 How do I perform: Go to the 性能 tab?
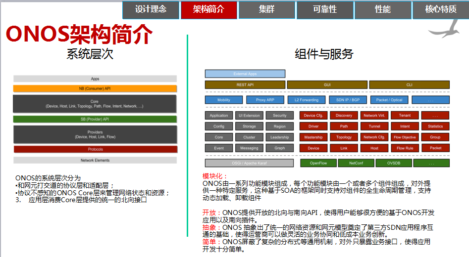click(383, 10)
